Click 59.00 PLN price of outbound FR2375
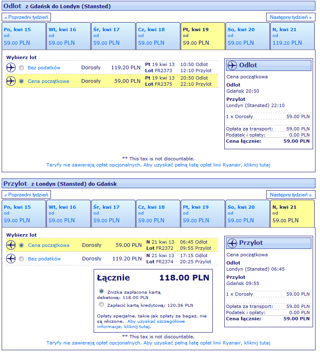 point(127,81)
